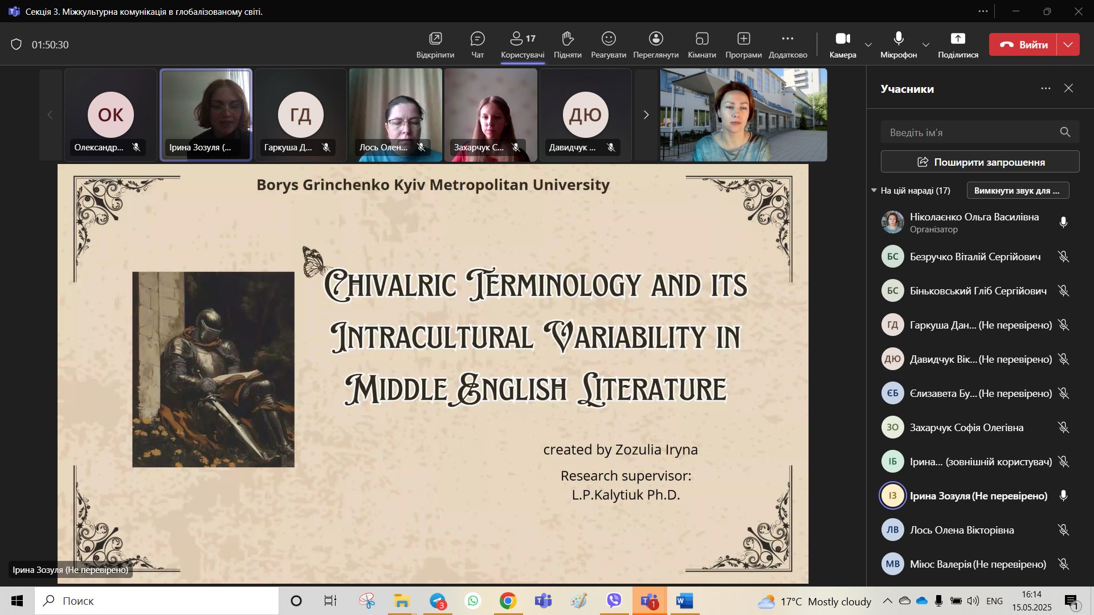Click the Вимкнути звук для all button
Viewport: 1094px width, 615px height.
1017,190
